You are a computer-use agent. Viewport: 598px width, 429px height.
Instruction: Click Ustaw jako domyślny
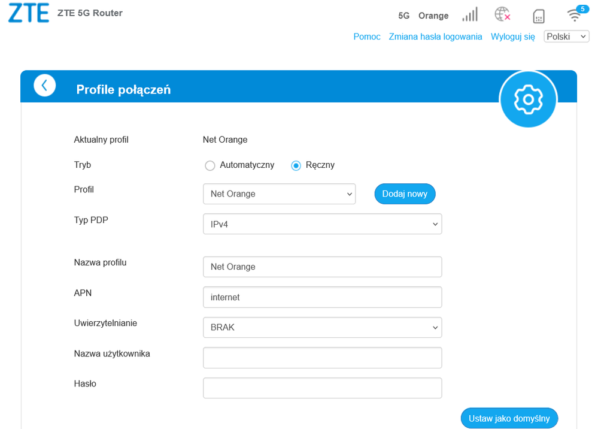coord(509,418)
